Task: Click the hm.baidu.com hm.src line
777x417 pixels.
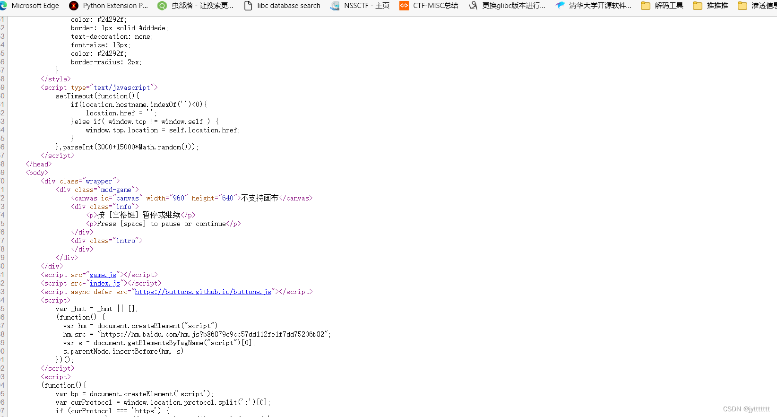Action: point(197,334)
